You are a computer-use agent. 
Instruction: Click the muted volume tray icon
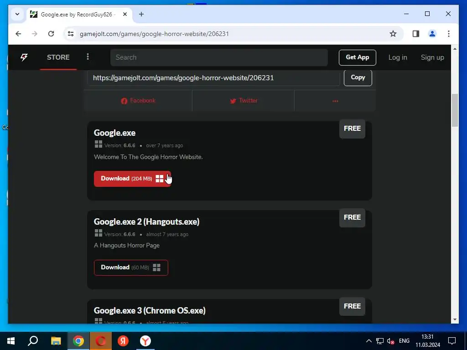[x=390, y=341]
